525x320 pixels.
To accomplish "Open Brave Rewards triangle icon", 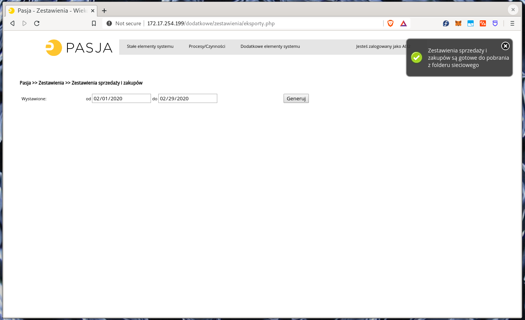I will pos(404,23).
